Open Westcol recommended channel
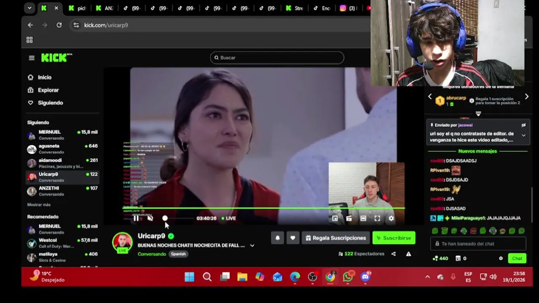This screenshot has height=303, width=539. click(x=62, y=243)
